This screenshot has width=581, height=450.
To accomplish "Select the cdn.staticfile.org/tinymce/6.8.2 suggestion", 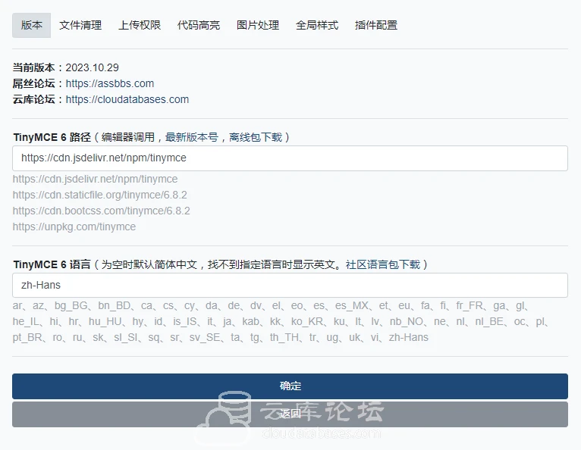I will pyautogui.click(x=99, y=195).
